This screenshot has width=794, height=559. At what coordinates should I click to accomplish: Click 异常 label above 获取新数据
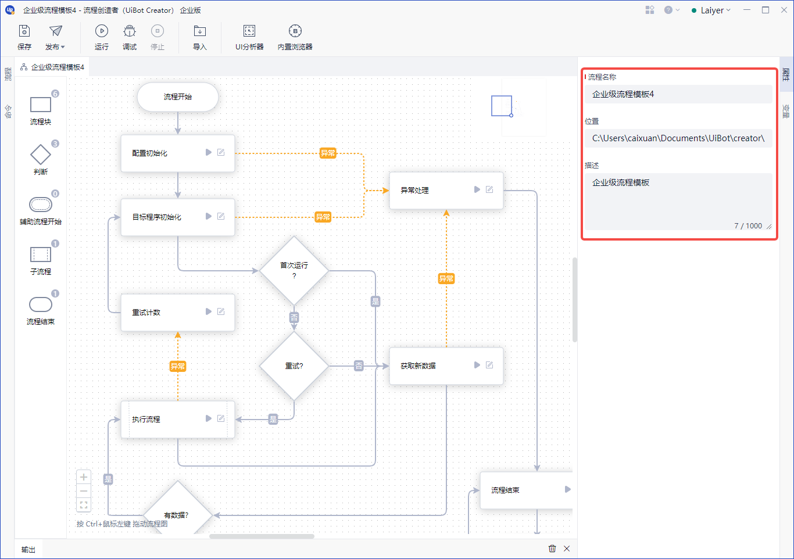tap(446, 279)
